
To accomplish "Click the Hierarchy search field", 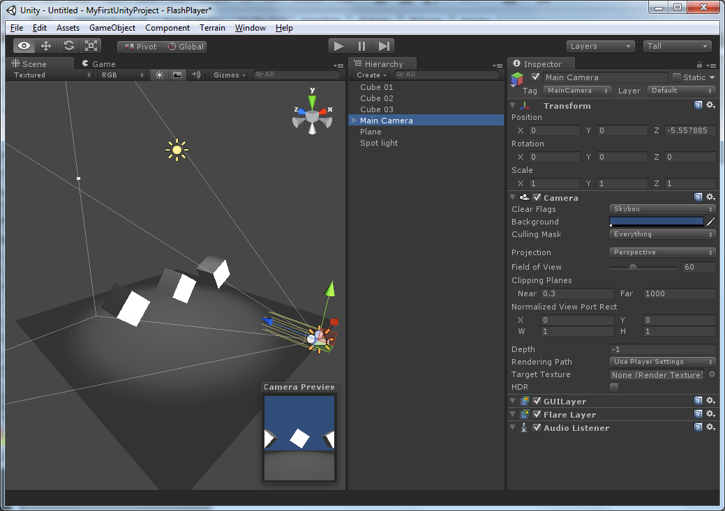I will (447, 75).
